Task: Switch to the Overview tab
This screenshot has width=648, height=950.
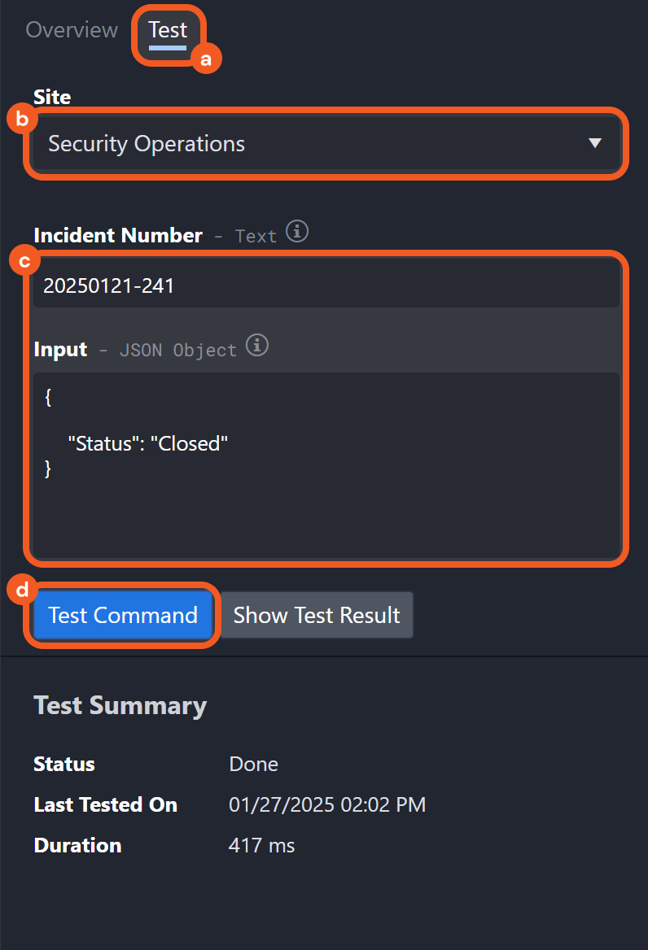Action: tap(71, 29)
